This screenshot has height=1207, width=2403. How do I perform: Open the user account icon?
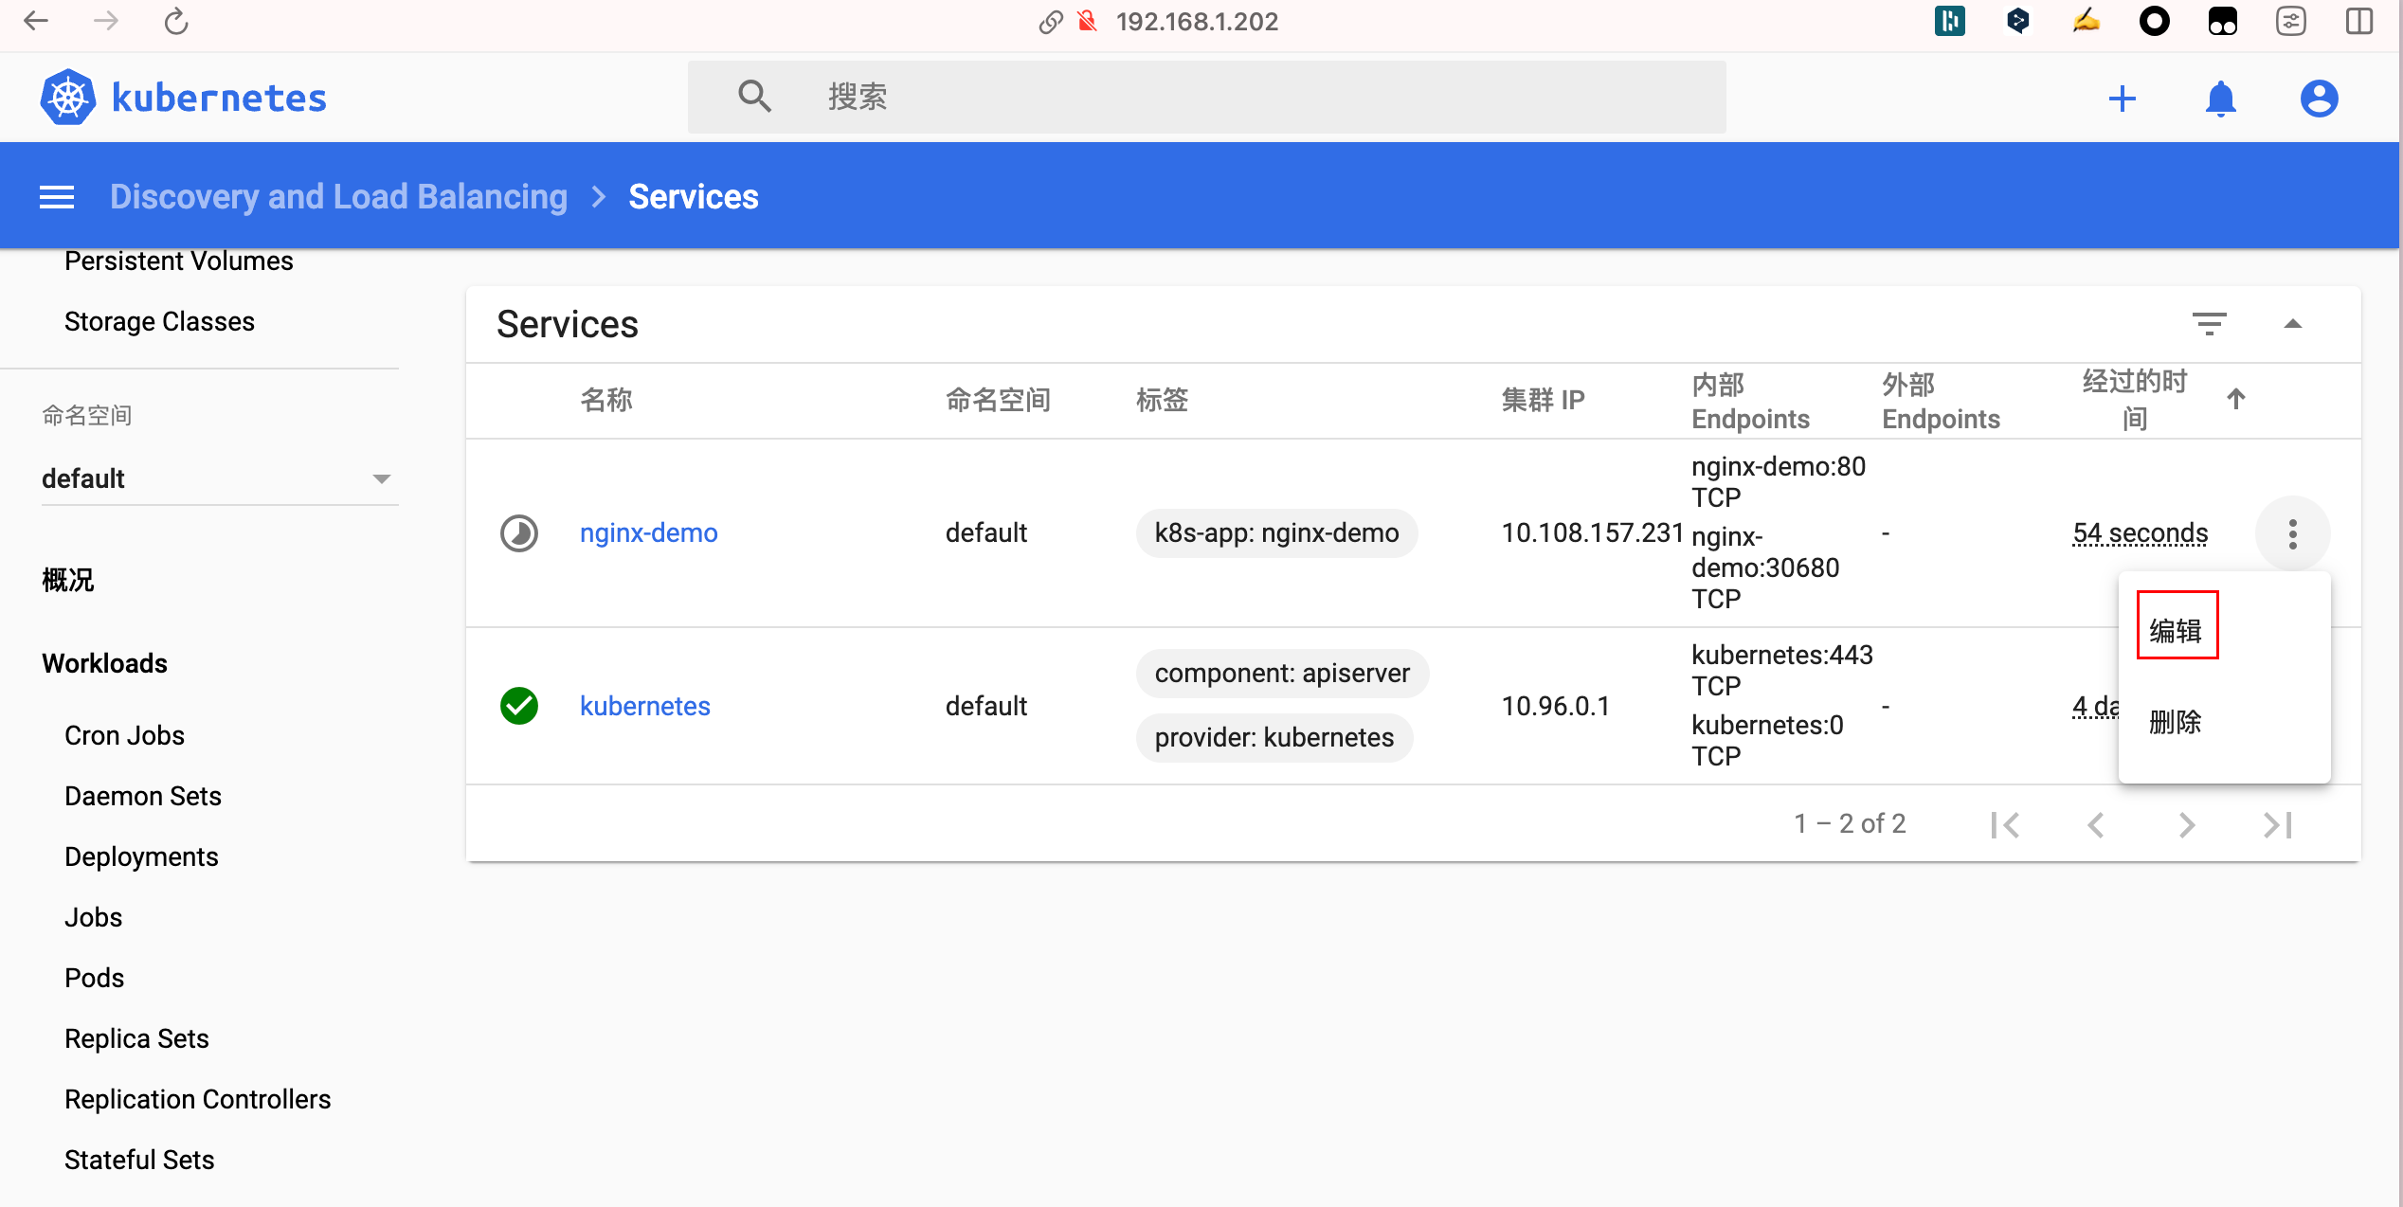pos(2319,99)
